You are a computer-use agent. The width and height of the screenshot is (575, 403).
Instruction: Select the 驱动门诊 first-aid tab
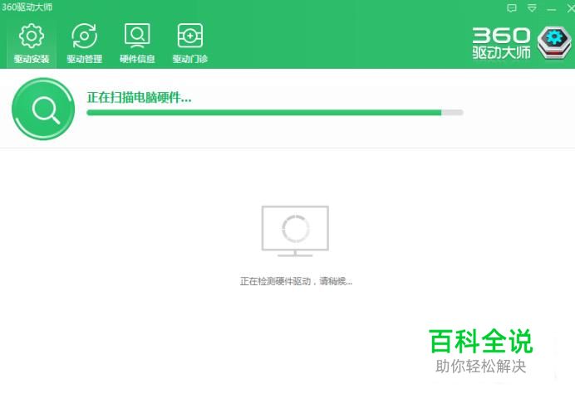coord(190,43)
